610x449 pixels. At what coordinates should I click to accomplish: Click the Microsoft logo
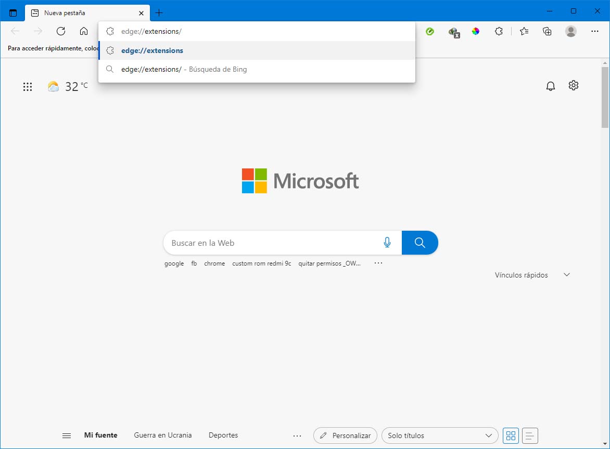point(300,181)
